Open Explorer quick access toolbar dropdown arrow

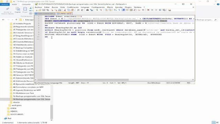point(14,1)
